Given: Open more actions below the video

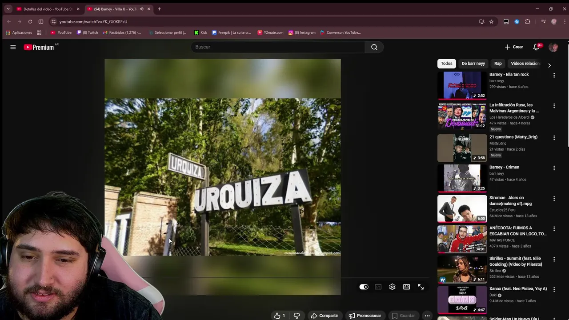Looking at the screenshot, I should click(427, 316).
